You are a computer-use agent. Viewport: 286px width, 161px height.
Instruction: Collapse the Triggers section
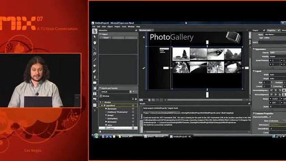100,34
